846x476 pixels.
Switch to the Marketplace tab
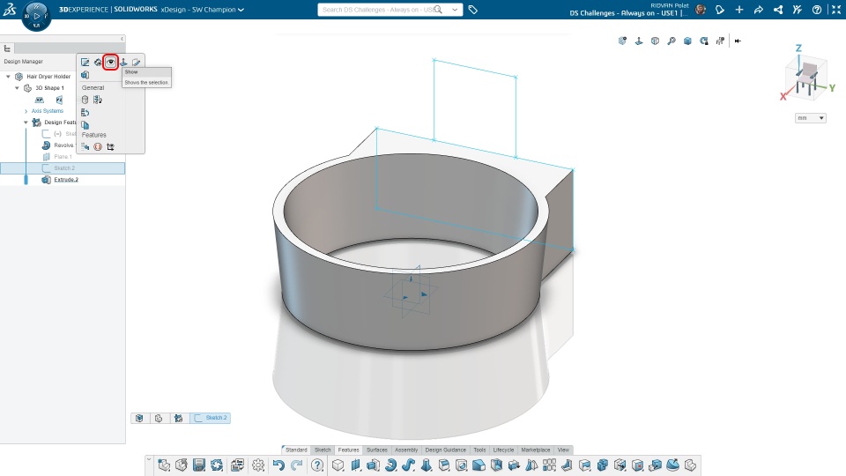[536, 450]
